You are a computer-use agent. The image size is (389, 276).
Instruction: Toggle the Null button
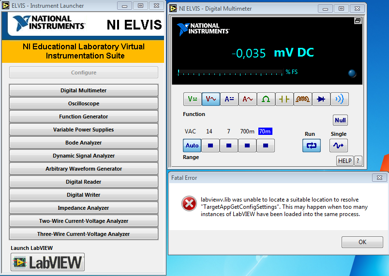(x=340, y=120)
